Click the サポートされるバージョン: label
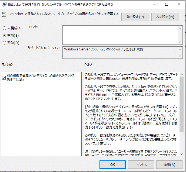Image resolution: width=186 pixels, height=172 pixels. (44, 48)
